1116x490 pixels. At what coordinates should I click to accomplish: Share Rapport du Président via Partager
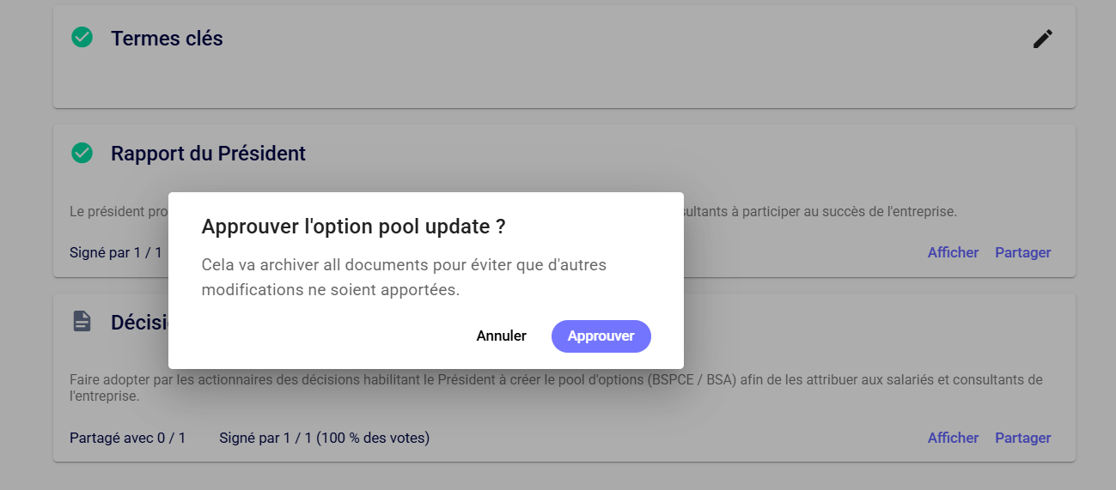tap(1022, 252)
